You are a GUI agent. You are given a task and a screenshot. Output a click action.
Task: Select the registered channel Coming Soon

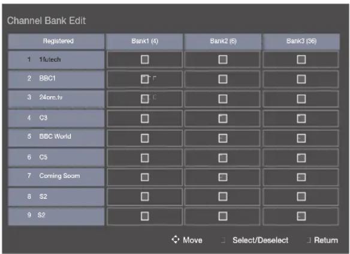tap(56, 177)
